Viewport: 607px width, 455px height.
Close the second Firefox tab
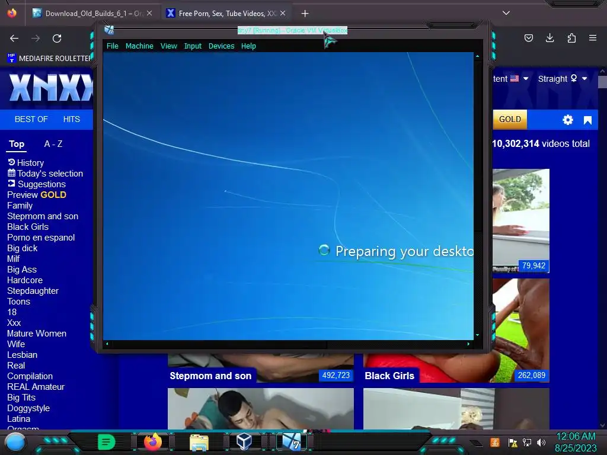(283, 14)
